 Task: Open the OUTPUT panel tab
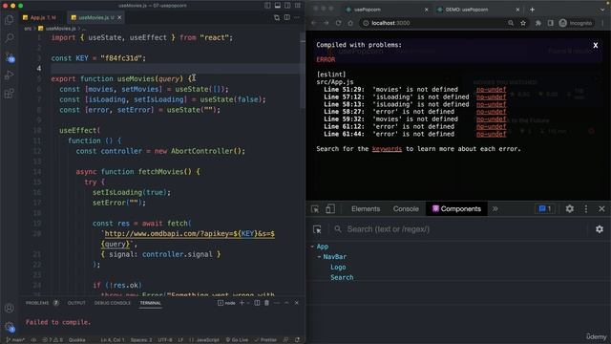click(x=76, y=303)
